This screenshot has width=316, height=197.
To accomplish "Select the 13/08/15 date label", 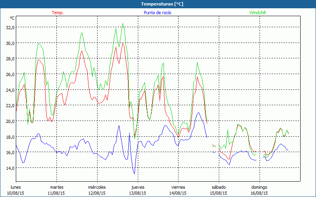I will (x=137, y=193).
